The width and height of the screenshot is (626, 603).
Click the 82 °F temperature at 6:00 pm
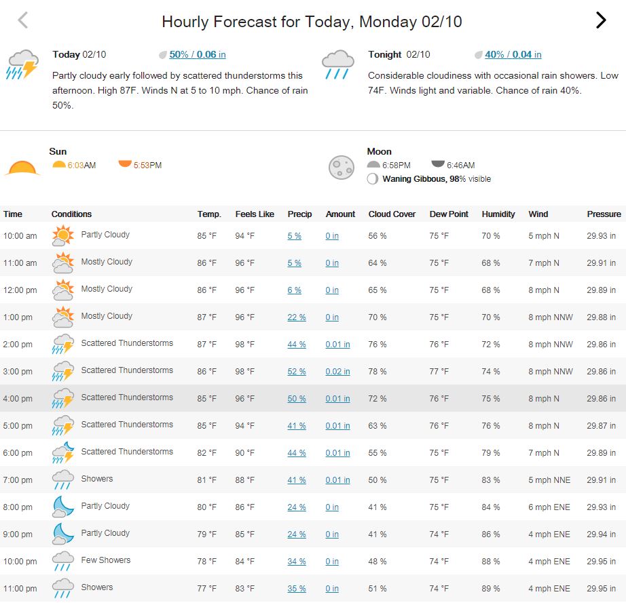coord(207,452)
